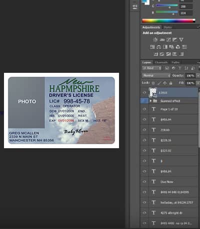Click the folder icon of Scanned effect group

[155, 101]
